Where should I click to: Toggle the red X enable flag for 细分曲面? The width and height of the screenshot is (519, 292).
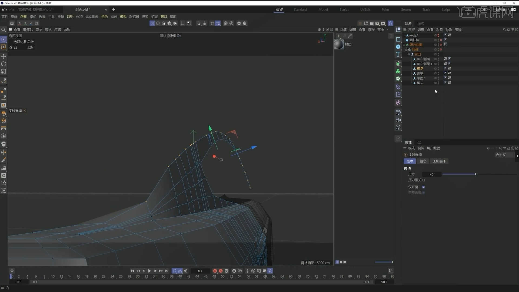click(x=441, y=45)
